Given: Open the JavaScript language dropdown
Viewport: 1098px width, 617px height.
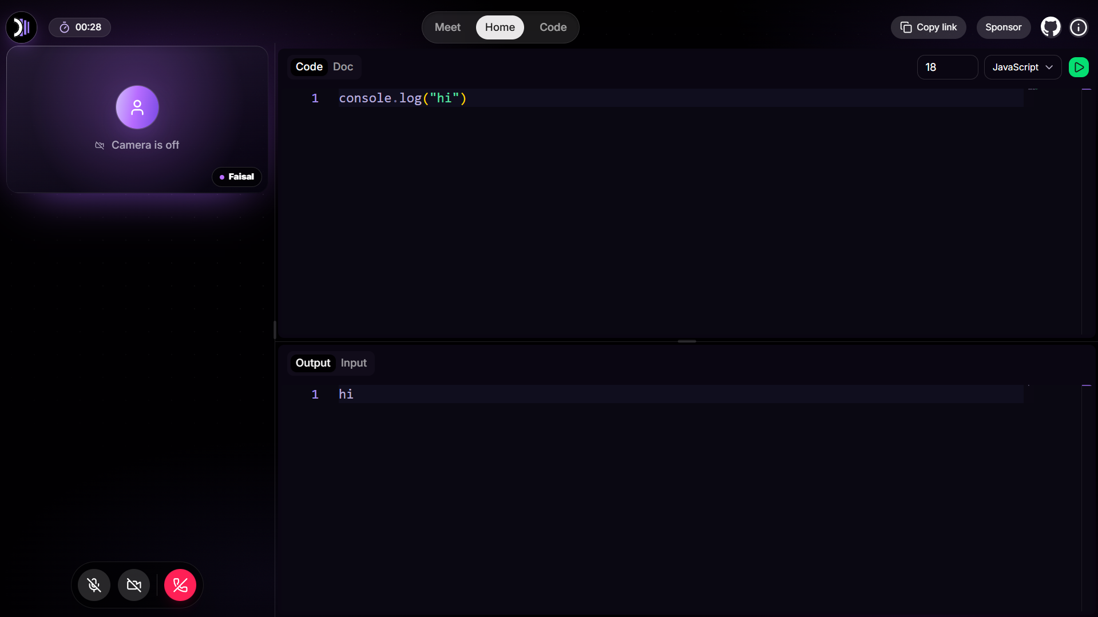Looking at the screenshot, I should [x=1023, y=67].
